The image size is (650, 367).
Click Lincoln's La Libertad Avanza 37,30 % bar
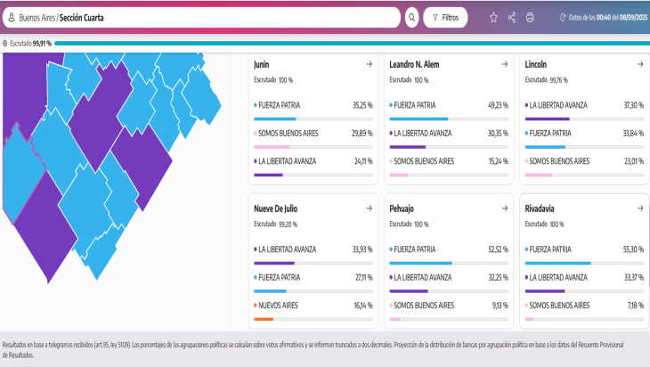coord(584,119)
